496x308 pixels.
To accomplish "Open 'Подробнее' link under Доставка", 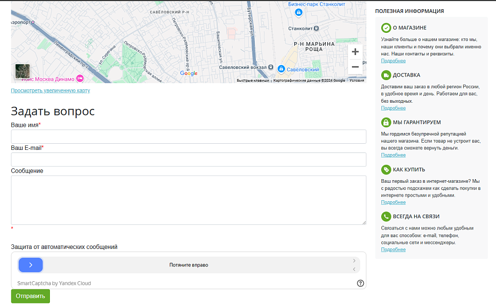I will [393, 108].
